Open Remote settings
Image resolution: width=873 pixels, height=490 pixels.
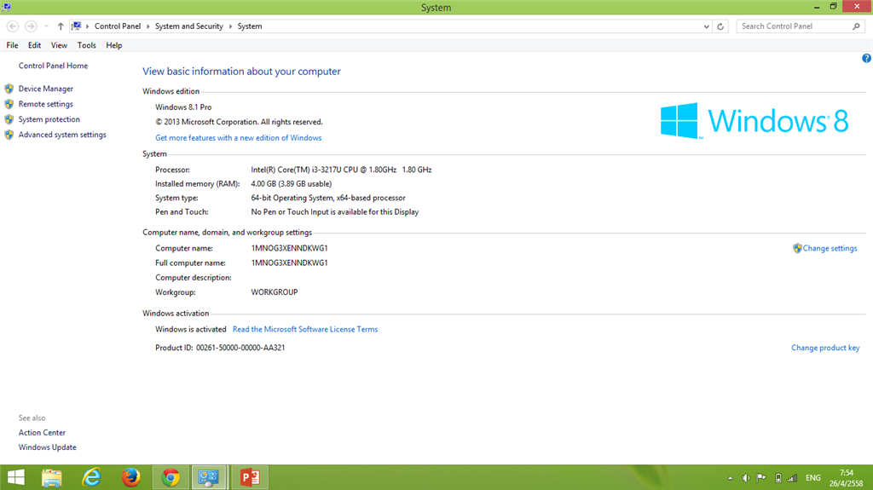coord(46,104)
